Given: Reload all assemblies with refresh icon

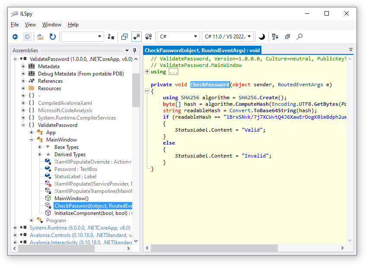Looking at the screenshot, I should click(x=52, y=37).
